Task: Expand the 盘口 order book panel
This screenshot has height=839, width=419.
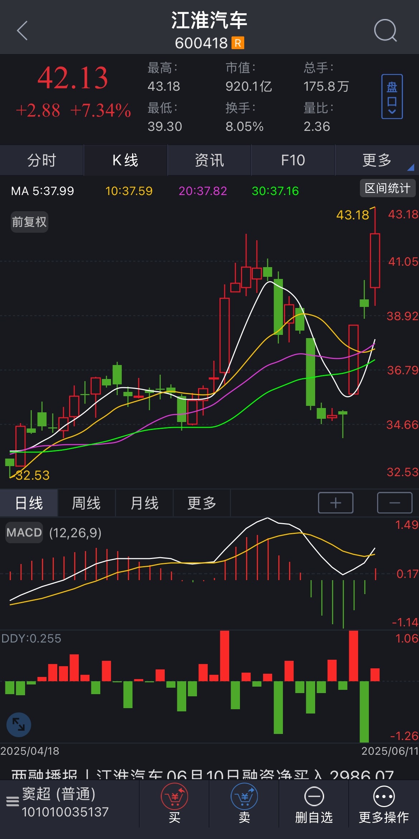Action: pyautogui.click(x=392, y=96)
